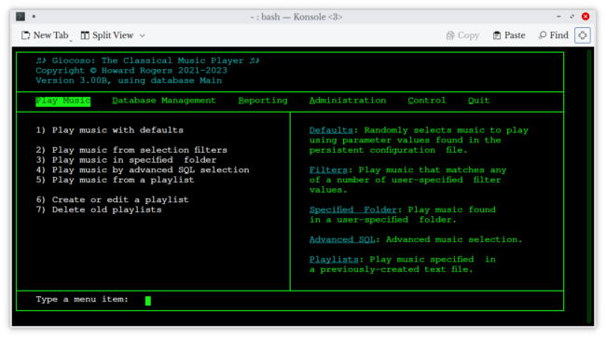Open Find with the magnifier icon
The image size is (606, 338).
[543, 35]
